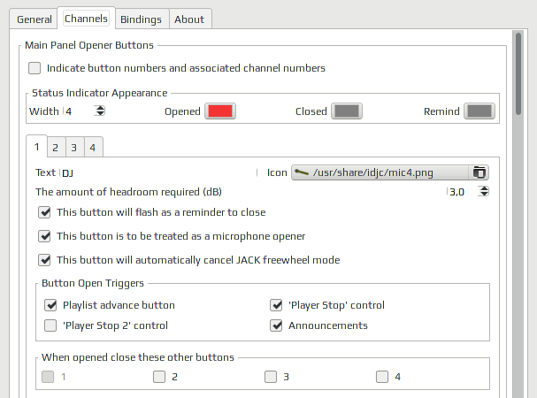
Task: Open the folder icon in the Icon file chooser
Action: pyautogui.click(x=479, y=172)
